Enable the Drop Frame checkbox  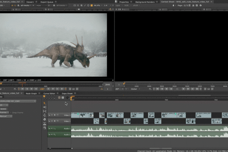(11, 112)
